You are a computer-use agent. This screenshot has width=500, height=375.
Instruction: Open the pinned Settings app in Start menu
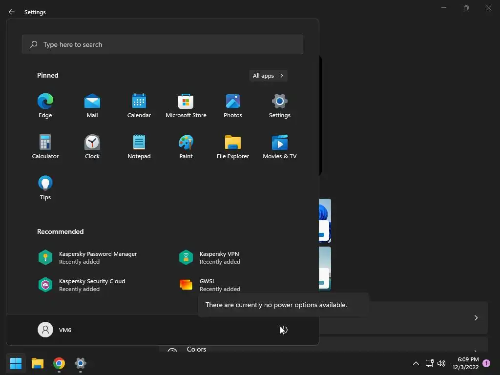coord(280,106)
